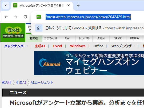Switch to the こどもとIT site tab
Viewport: 144px width, 108px height.
click(50, 38)
